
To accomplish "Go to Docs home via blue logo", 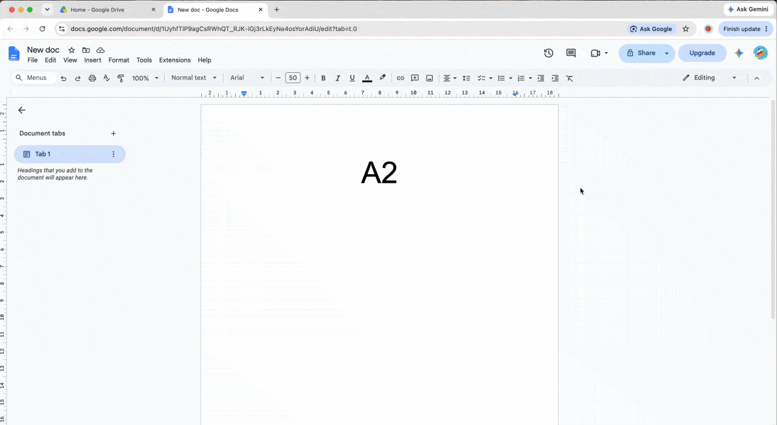I will 14,53.
